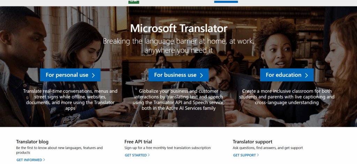Screen dimensions: 357x164
Task: Follow the GET STARTED link
Action: [x=137, y=155]
